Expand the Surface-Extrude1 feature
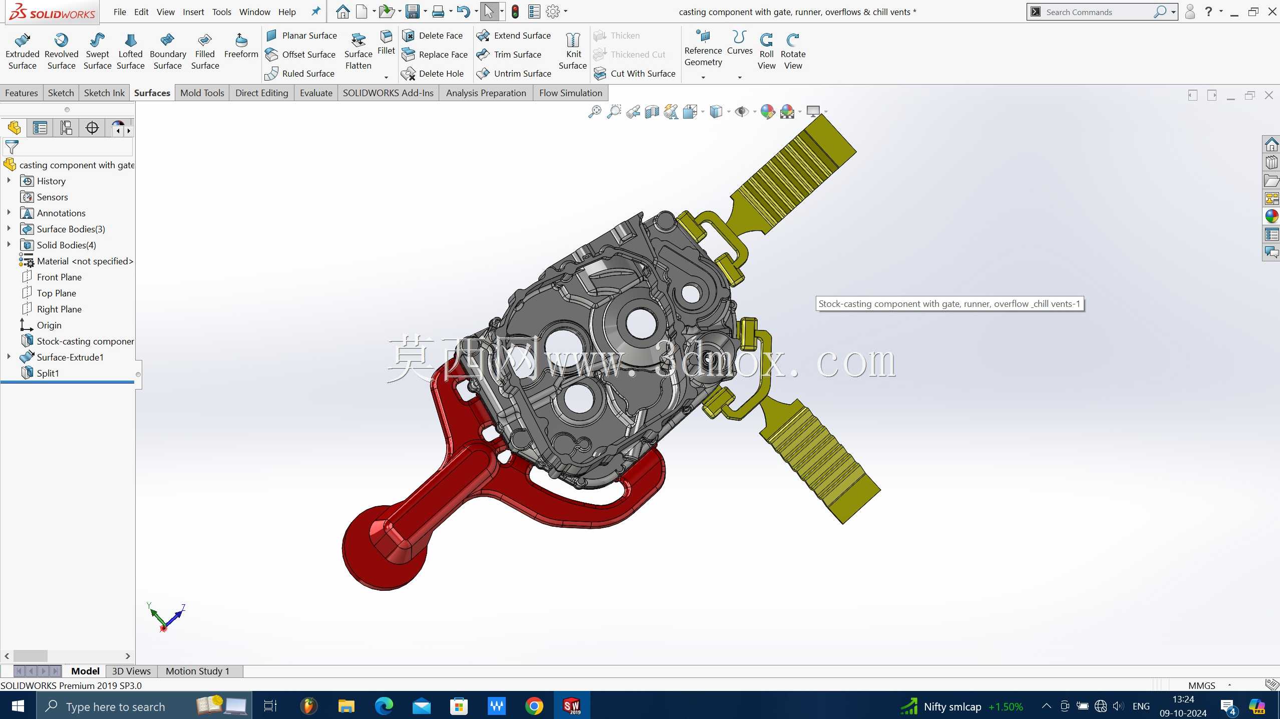 pos(9,357)
